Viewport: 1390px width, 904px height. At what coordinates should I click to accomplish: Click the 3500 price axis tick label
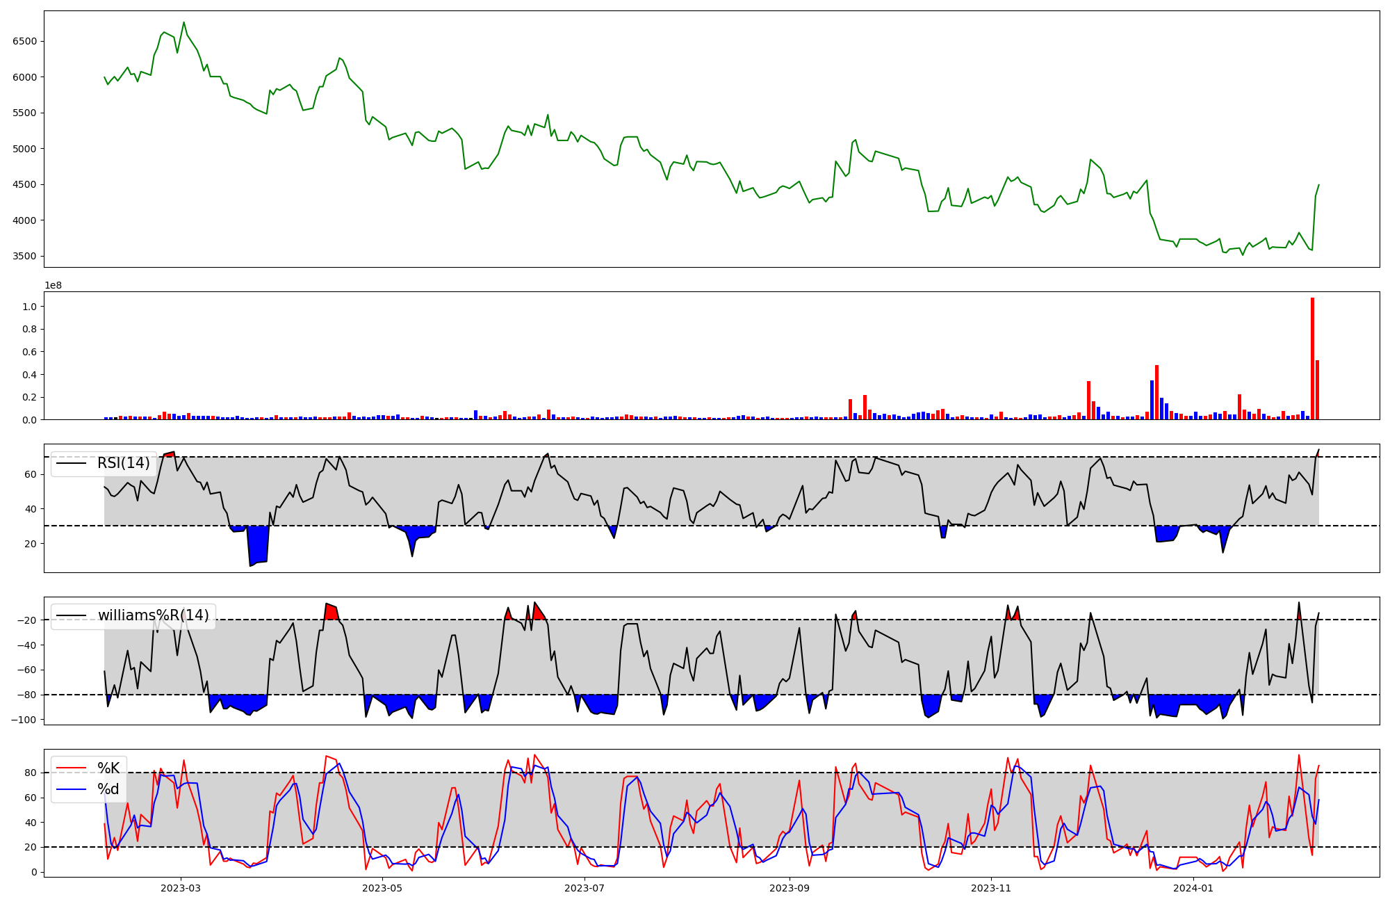(x=24, y=256)
